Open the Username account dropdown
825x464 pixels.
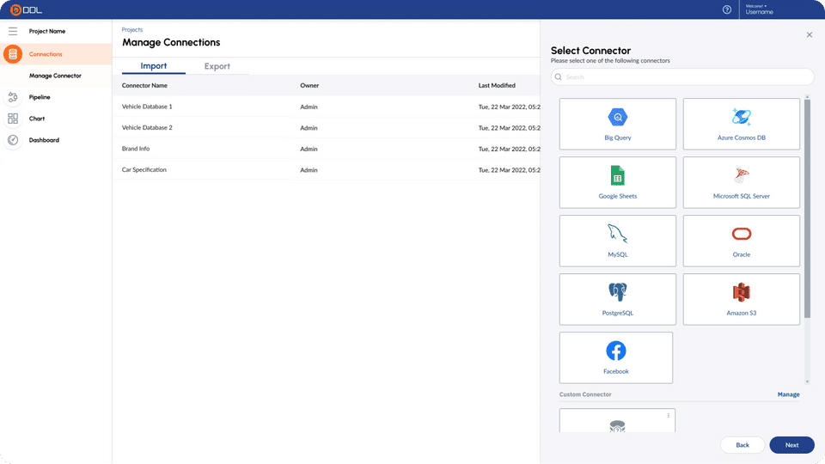tap(759, 10)
